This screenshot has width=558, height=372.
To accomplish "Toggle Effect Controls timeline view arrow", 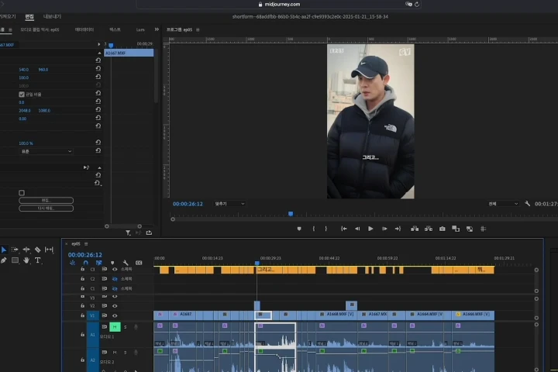I will point(99,44).
